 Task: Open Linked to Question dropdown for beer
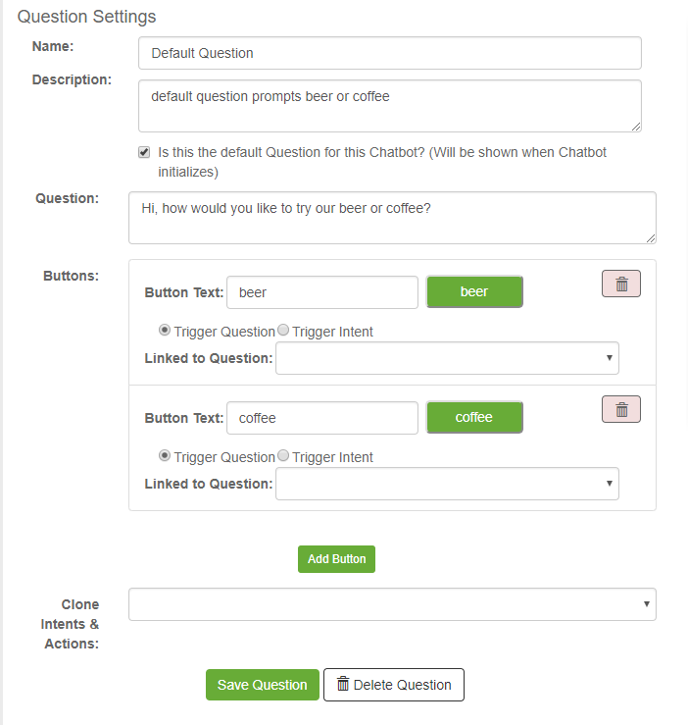tap(447, 358)
